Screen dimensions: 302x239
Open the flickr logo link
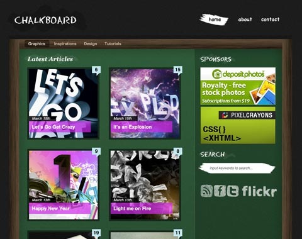[259, 191]
